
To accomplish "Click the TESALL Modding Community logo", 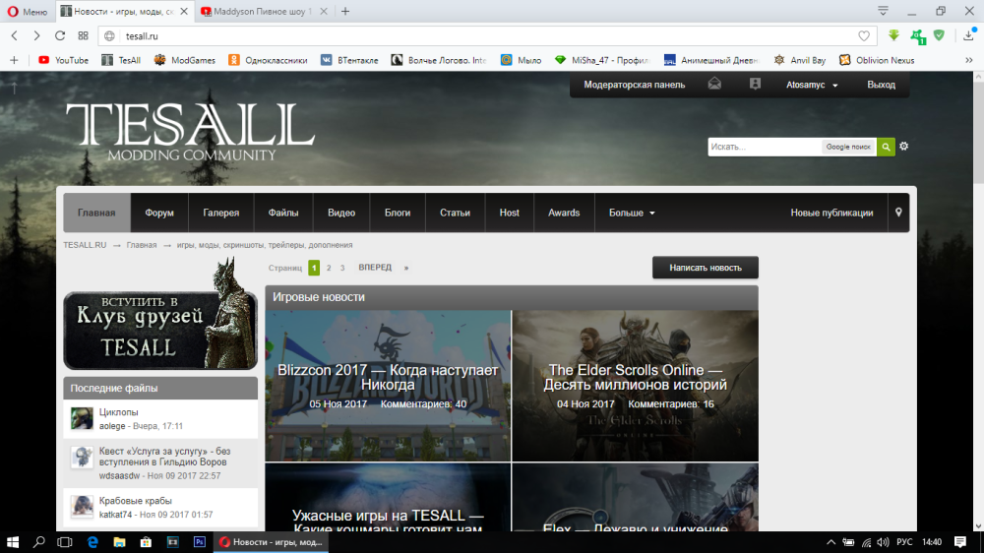I will tap(190, 131).
